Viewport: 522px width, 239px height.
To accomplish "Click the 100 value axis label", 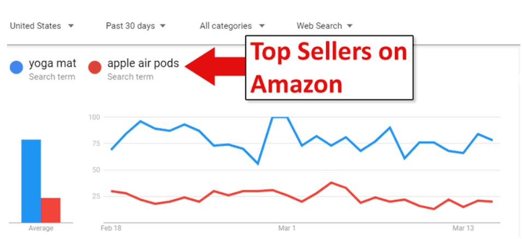I will tap(94, 117).
